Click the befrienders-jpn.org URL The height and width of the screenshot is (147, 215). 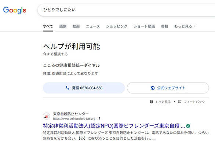74,119
